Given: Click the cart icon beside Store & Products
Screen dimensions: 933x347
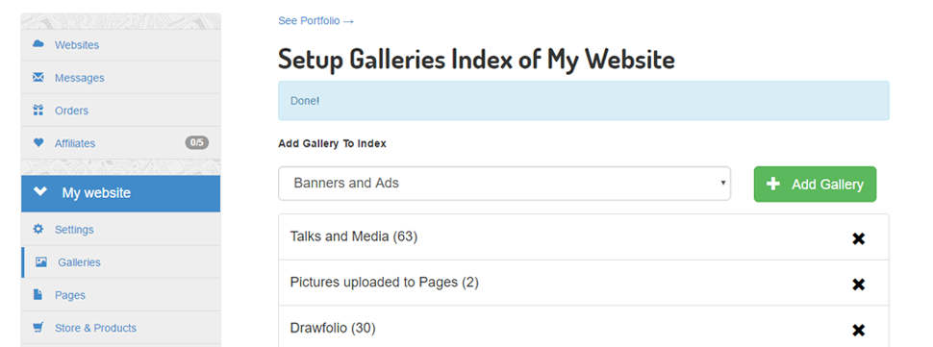Looking at the screenshot, I should 38,328.
